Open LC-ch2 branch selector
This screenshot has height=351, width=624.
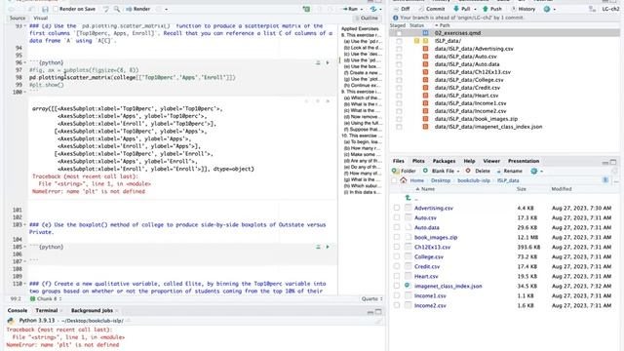point(610,9)
